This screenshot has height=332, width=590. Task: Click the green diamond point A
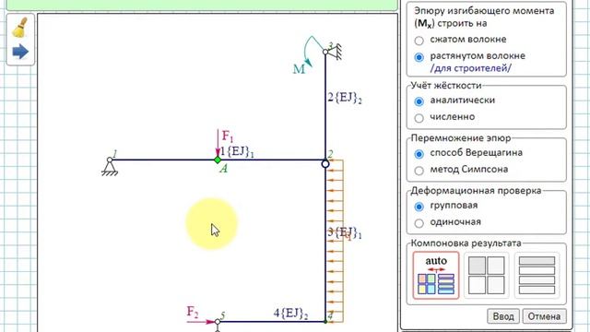[x=218, y=160]
